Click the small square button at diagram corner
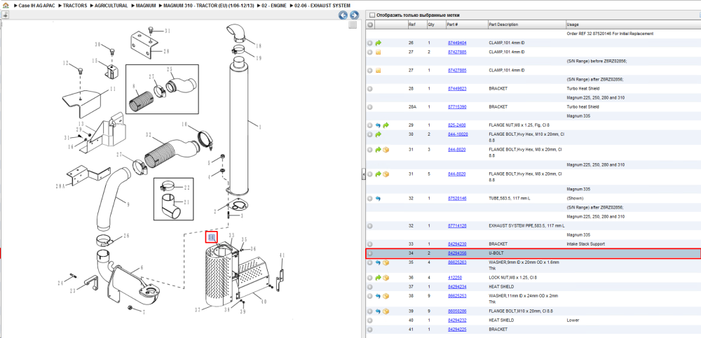 (353, 25)
